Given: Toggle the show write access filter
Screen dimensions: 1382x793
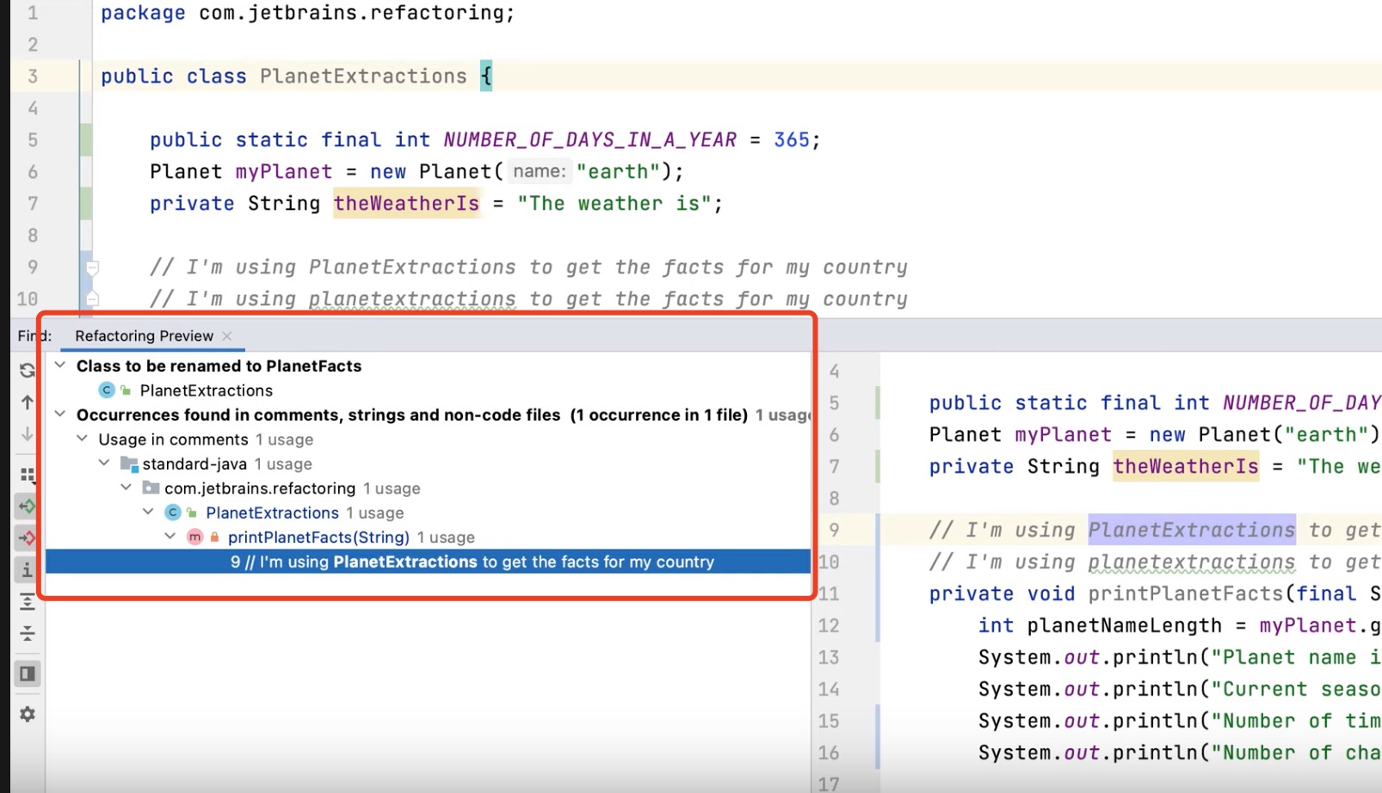Looking at the screenshot, I should 27,538.
